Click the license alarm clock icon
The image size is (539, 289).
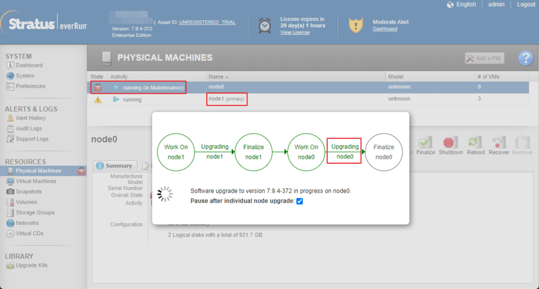(265, 26)
